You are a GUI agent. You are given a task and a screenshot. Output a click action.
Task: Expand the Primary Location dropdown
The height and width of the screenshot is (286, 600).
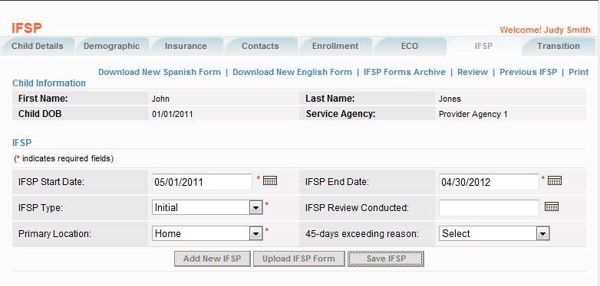point(255,234)
